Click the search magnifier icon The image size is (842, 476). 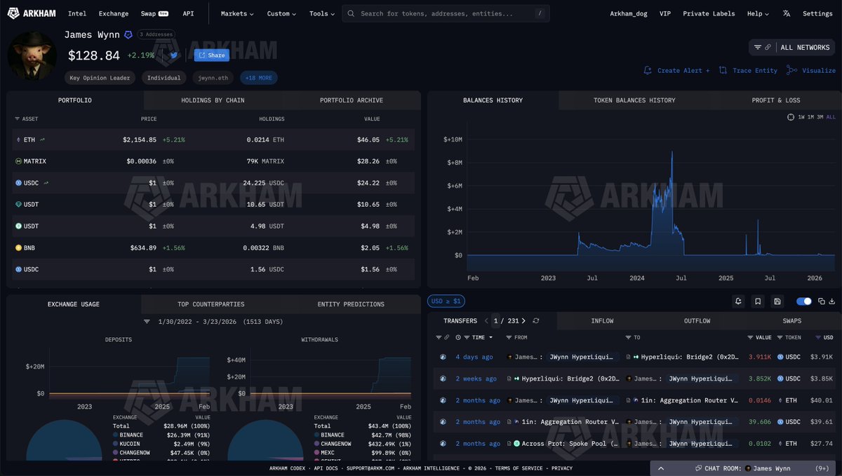pyautogui.click(x=351, y=13)
